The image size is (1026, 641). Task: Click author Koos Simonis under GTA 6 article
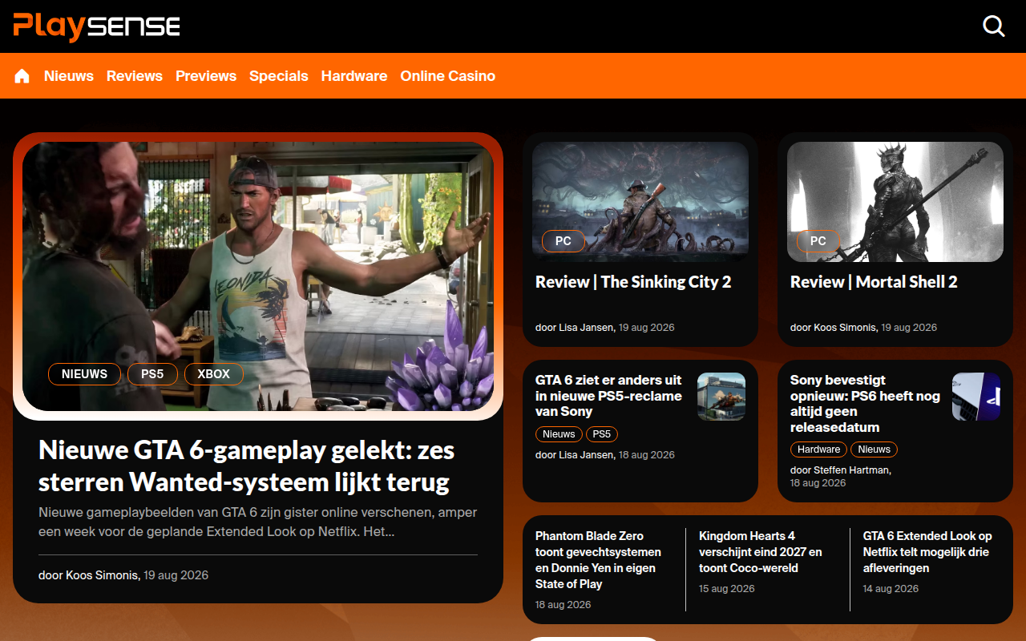(x=88, y=575)
